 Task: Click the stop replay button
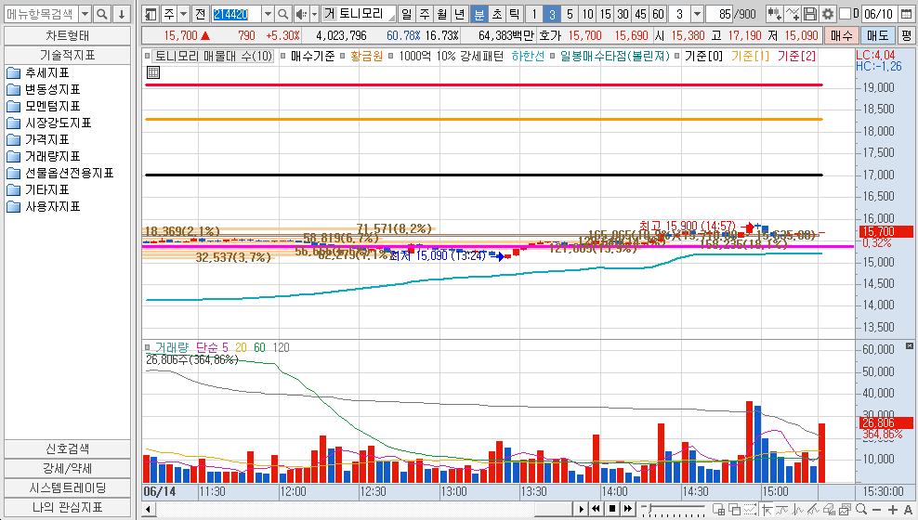click(611, 509)
